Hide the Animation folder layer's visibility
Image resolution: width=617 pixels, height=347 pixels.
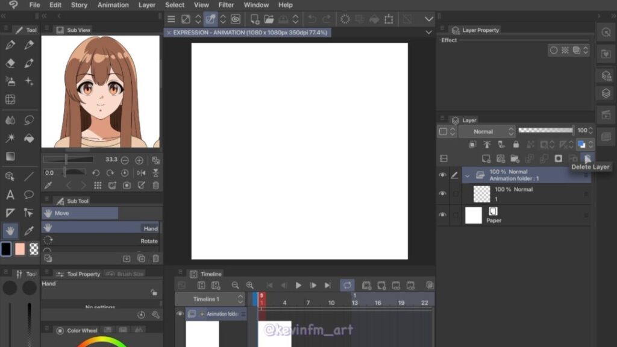(x=443, y=175)
